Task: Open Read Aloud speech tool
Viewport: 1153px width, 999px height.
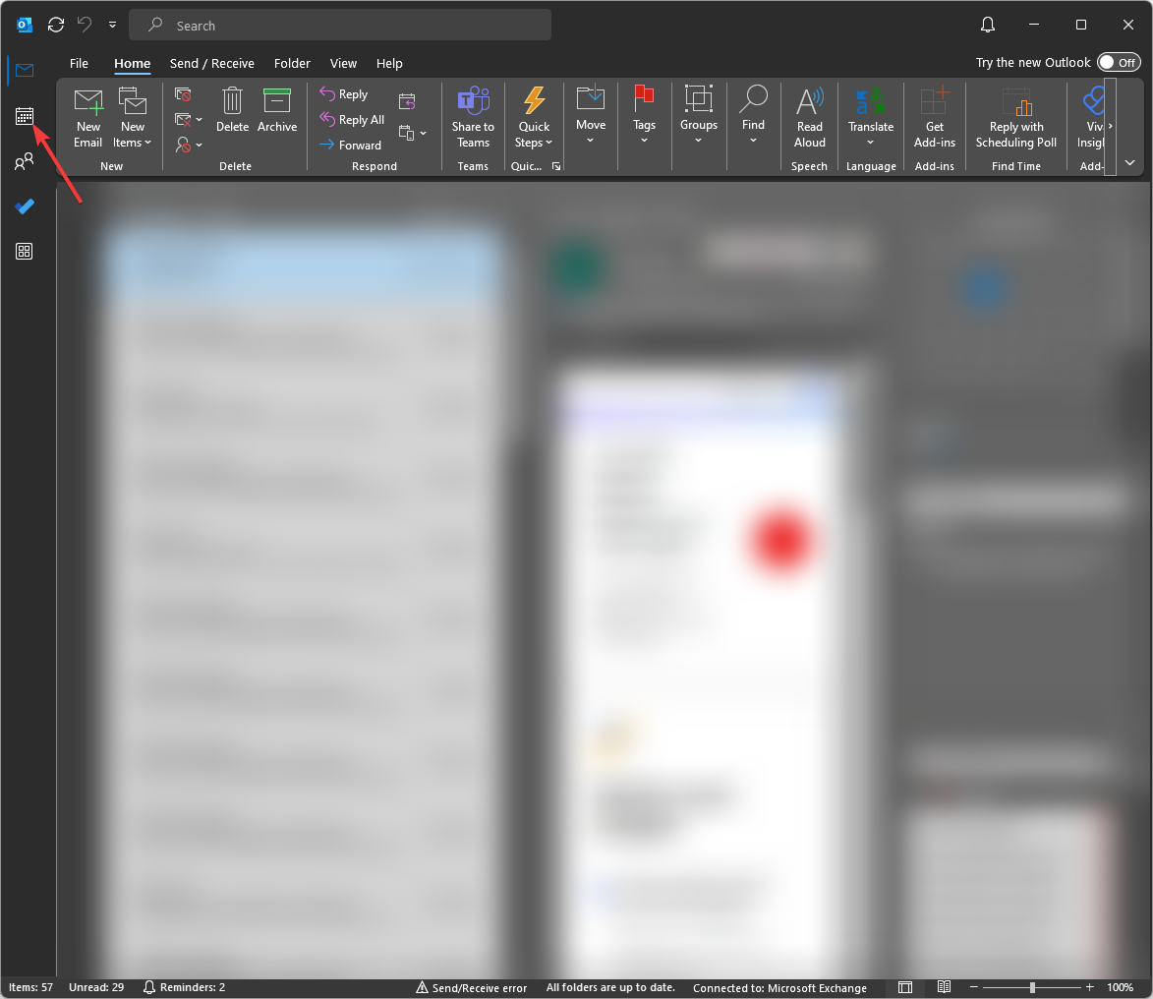Action: click(x=810, y=118)
